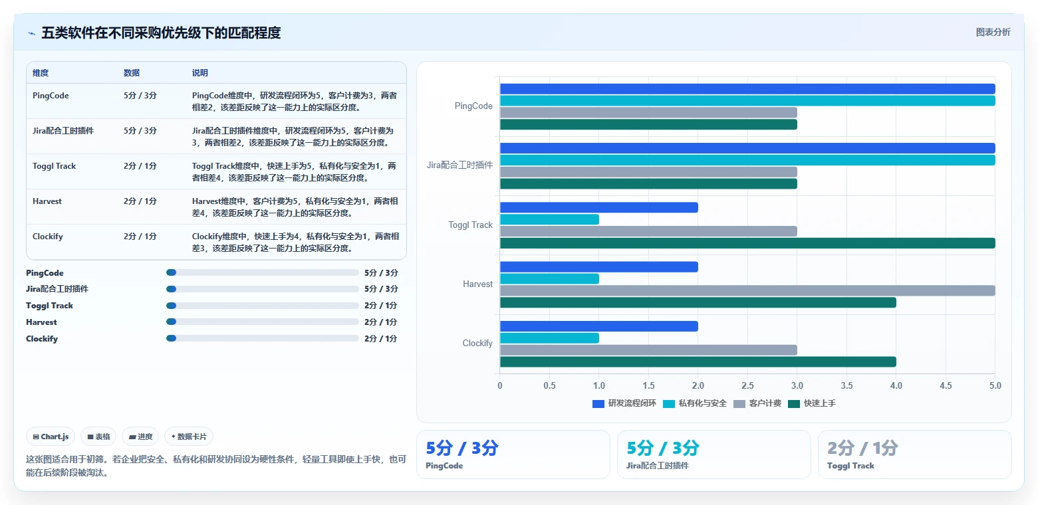
Task: Select the Jira配合工时插件 table row name
Action: 63,131
